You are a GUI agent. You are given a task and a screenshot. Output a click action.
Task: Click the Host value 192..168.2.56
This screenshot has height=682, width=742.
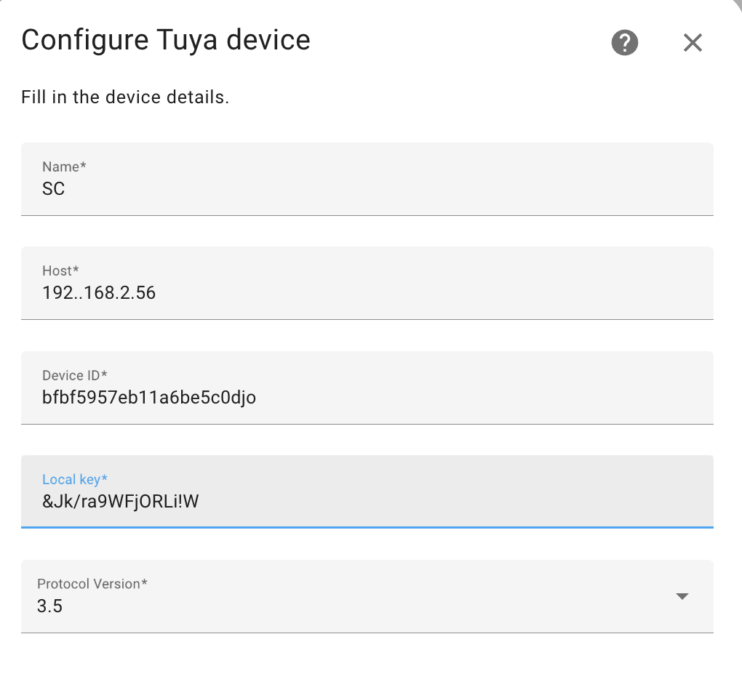98,293
